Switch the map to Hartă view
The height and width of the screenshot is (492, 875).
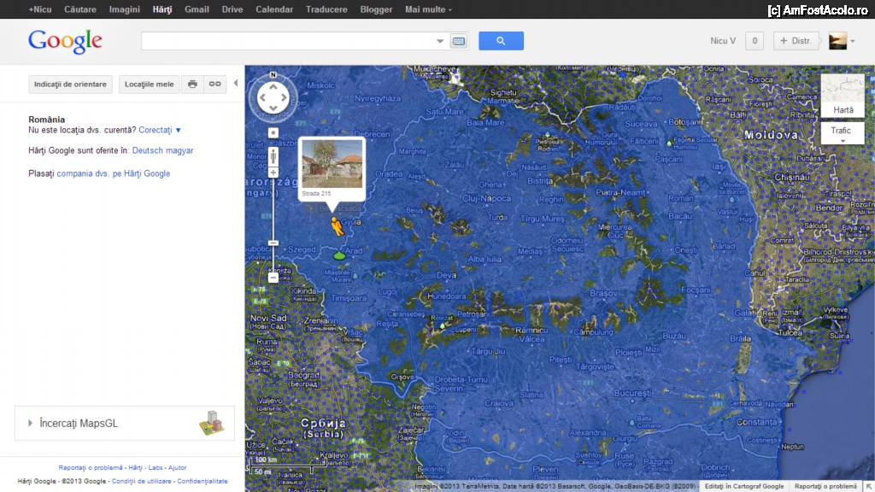pos(843,110)
